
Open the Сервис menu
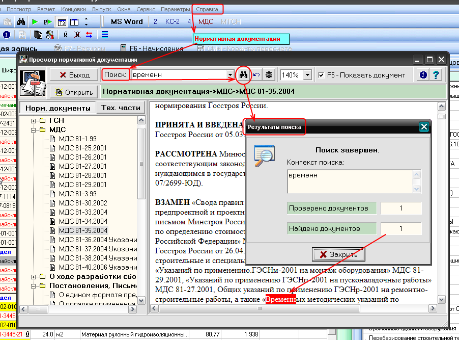click(x=146, y=9)
